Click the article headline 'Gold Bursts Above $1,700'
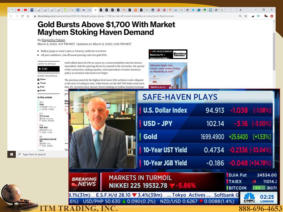This screenshot has height=212, width=283. 106,28
